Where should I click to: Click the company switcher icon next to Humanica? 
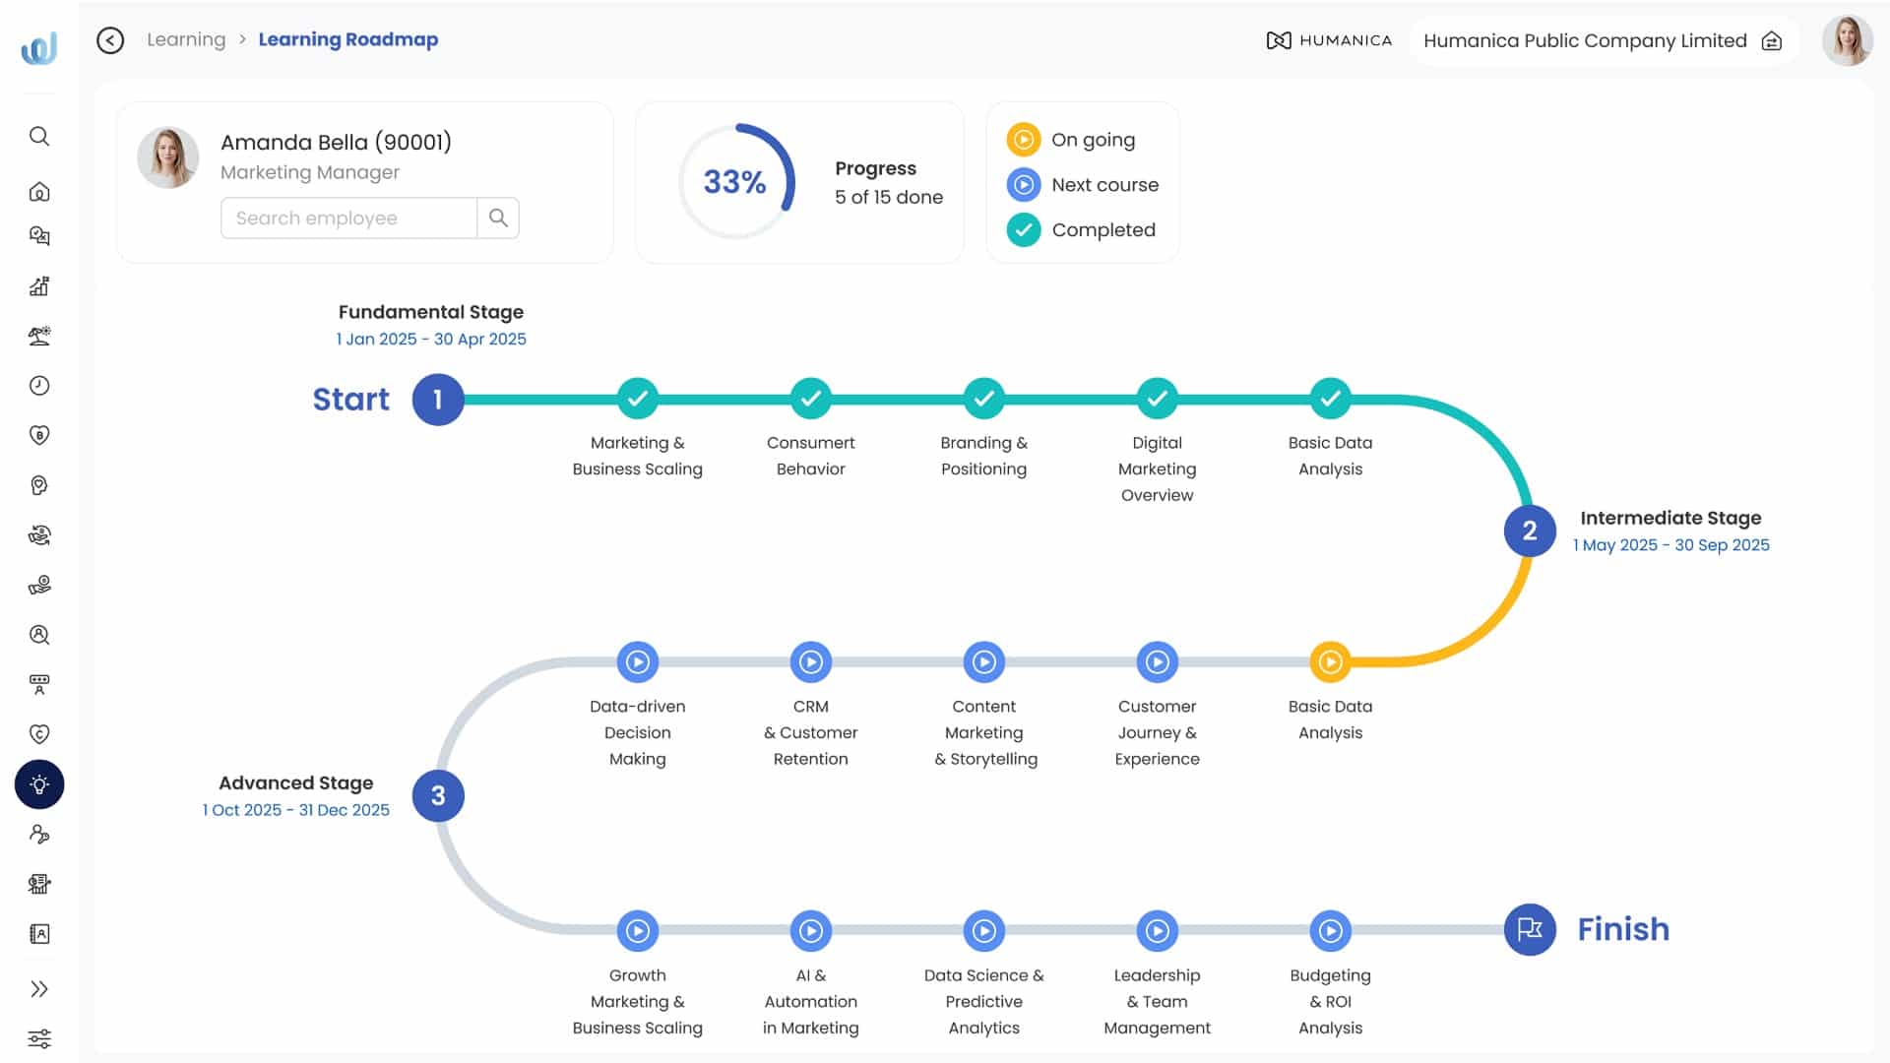click(1771, 41)
